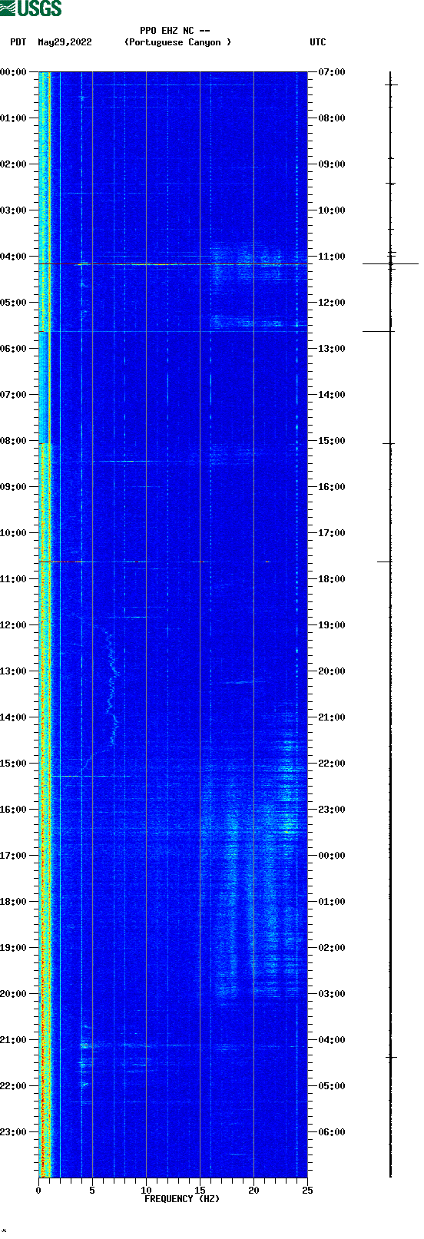Click the 23:00 label on PDT axis
The image size is (424, 1239).
pos(14,1132)
